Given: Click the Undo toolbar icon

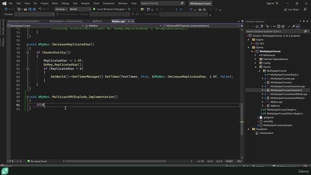Looking at the screenshot, I should click(40, 9).
